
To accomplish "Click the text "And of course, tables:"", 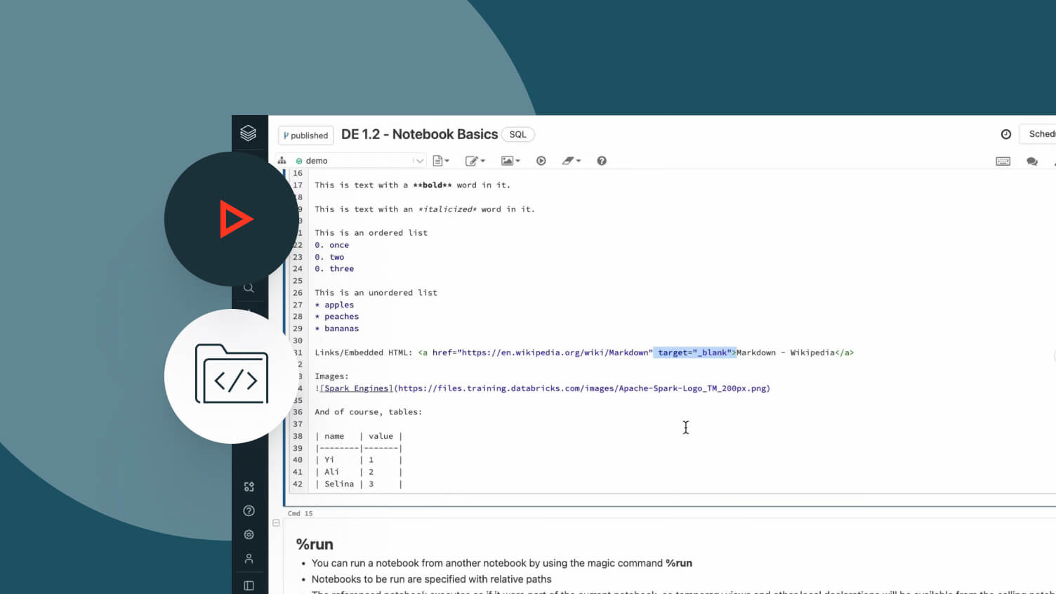I will tap(369, 412).
